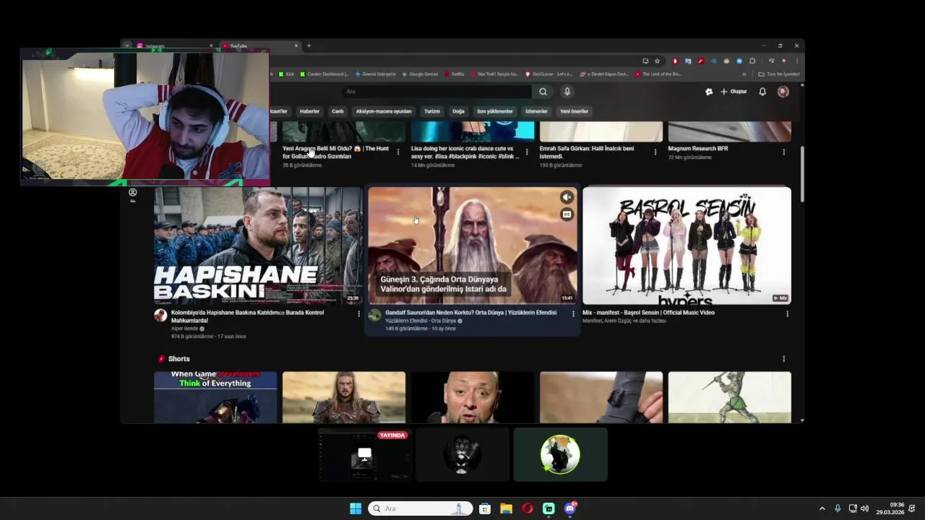Open options menu for Lisa crab dance video
This screenshot has height=520, width=925.
[x=527, y=152]
